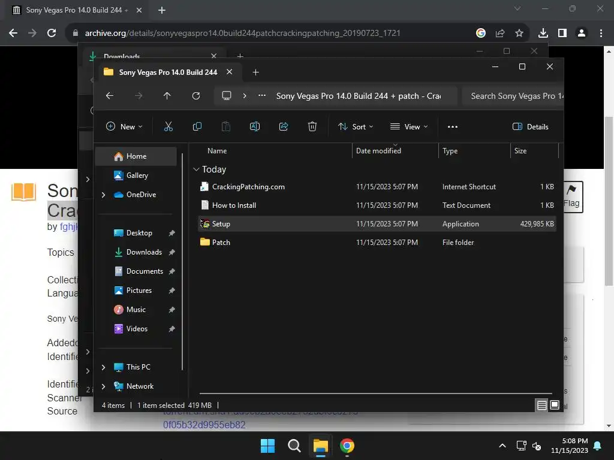The height and width of the screenshot is (460, 614).
Task: Click the Share icon in Explorer toolbar
Action: (284, 126)
